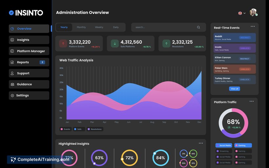
Task: Click the 40k label on chart axis
Action: coord(61,68)
